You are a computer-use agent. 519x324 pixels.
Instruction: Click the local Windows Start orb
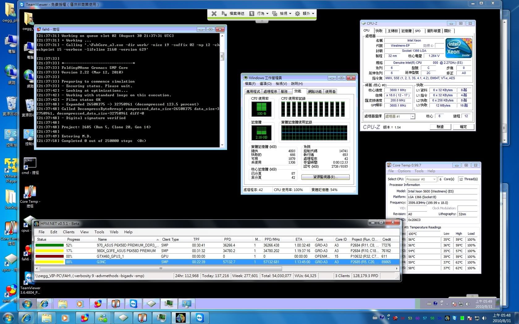(x=8, y=318)
